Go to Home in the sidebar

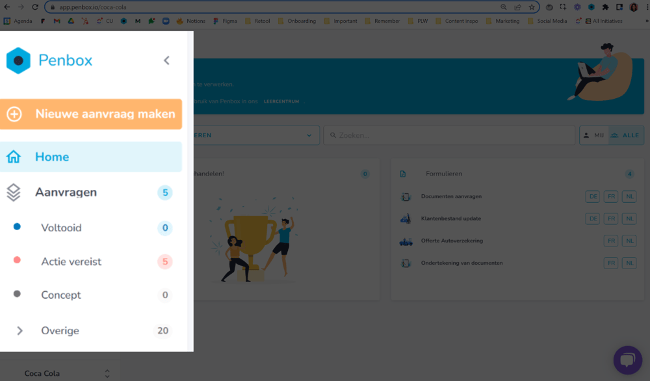pos(91,157)
